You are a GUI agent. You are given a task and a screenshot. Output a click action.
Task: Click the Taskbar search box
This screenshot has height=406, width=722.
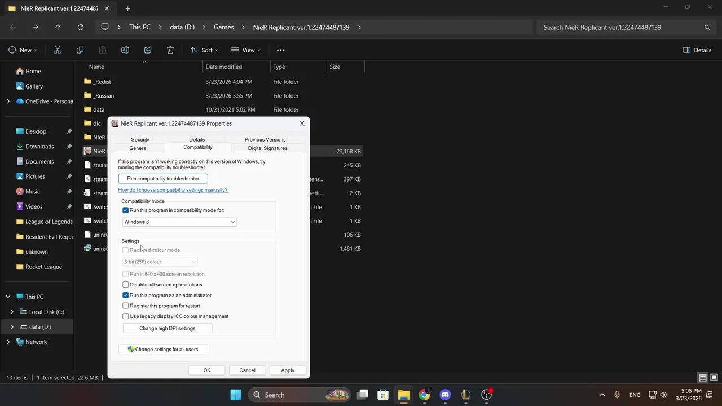click(299, 395)
